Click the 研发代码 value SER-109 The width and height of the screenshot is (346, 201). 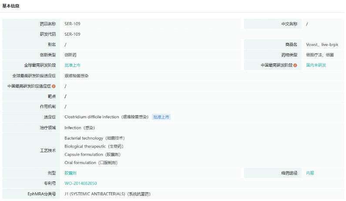[72, 34]
